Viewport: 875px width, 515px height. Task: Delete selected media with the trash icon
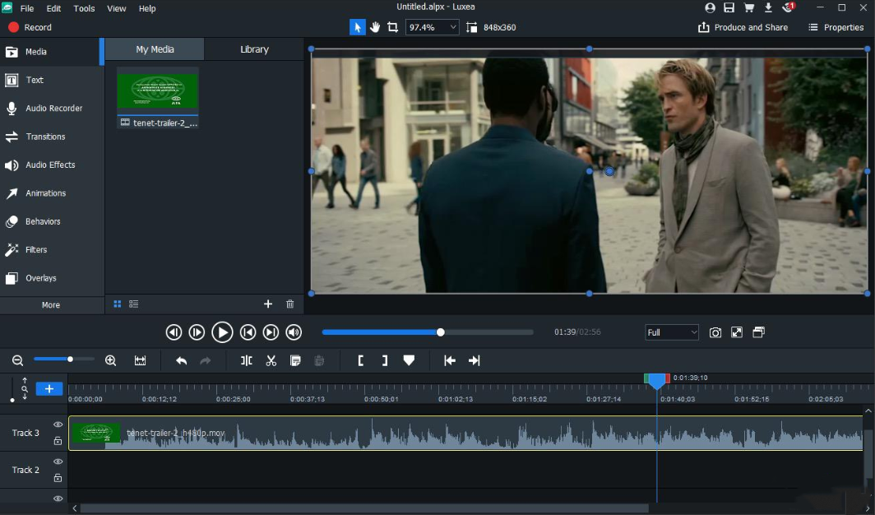[290, 304]
